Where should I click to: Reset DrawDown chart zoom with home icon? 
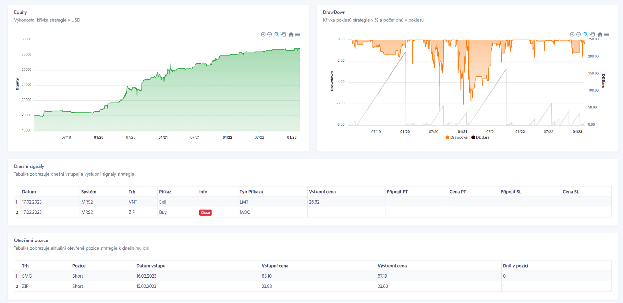600,34
